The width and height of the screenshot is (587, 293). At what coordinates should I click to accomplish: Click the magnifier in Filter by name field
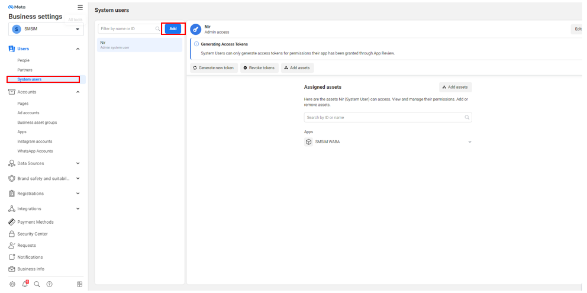[x=157, y=28]
